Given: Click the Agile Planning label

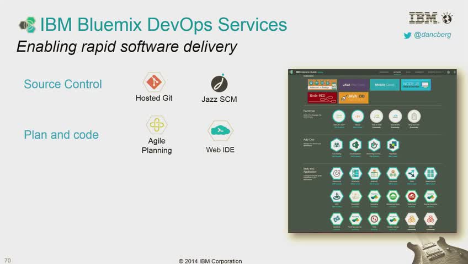Looking at the screenshot, I should tap(157, 145).
